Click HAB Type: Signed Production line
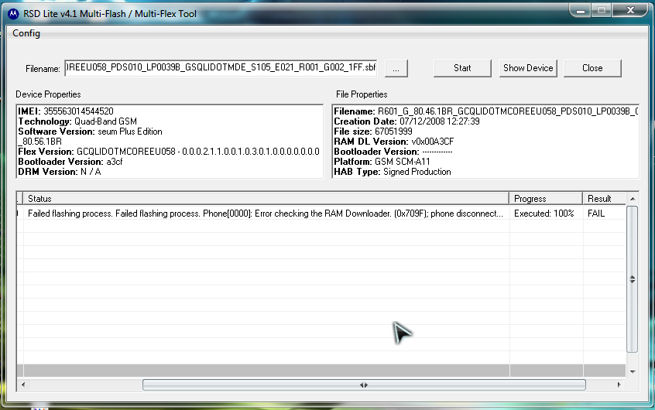This screenshot has height=410, width=655. 393,172
